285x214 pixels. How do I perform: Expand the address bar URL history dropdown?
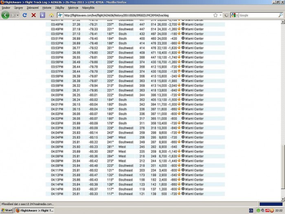tap(221, 15)
